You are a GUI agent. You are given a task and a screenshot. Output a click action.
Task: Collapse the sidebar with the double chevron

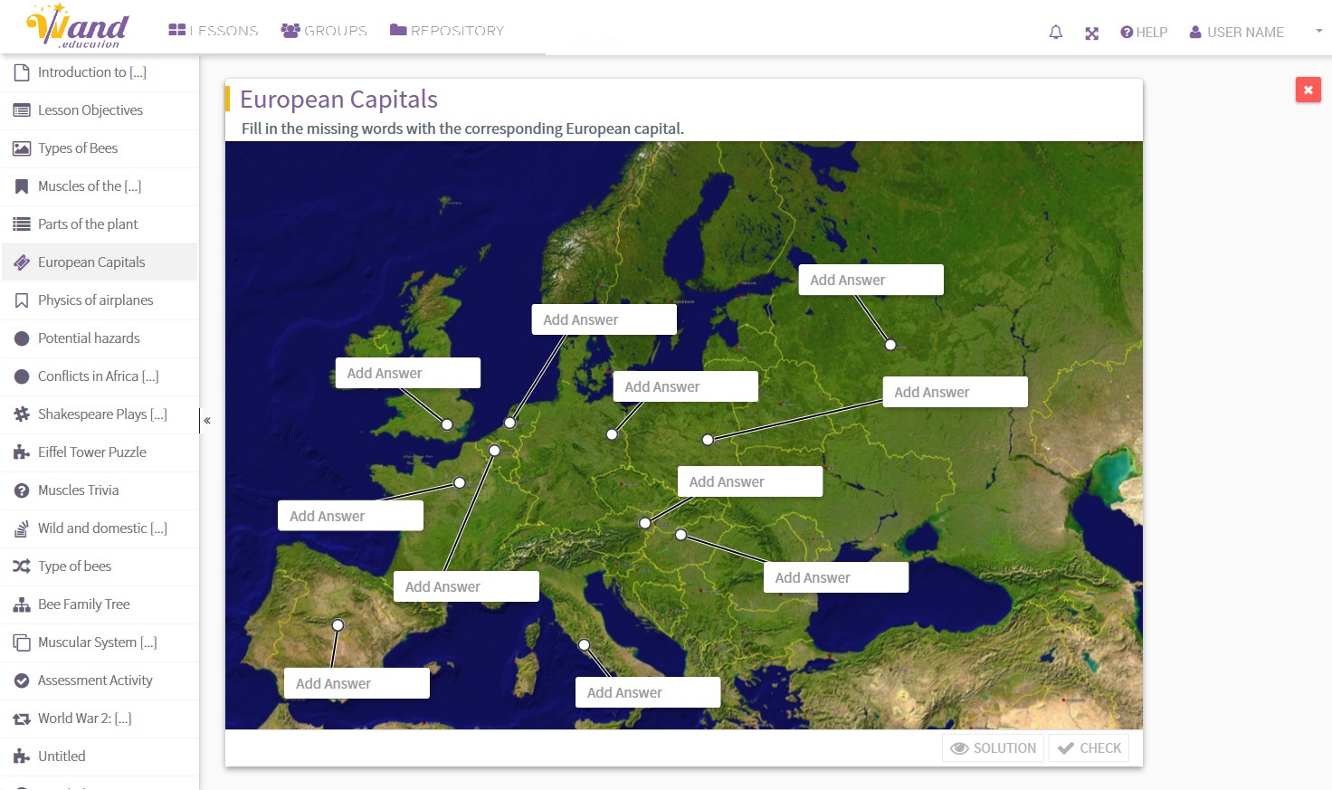(207, 420)
